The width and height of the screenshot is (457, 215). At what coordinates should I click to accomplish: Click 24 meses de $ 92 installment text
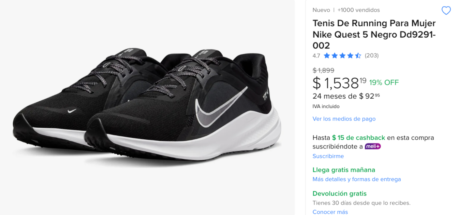[x=346, y=96]
